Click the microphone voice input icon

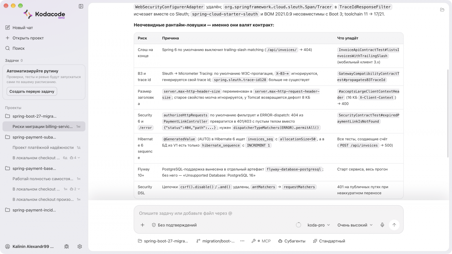click(382, 225)
